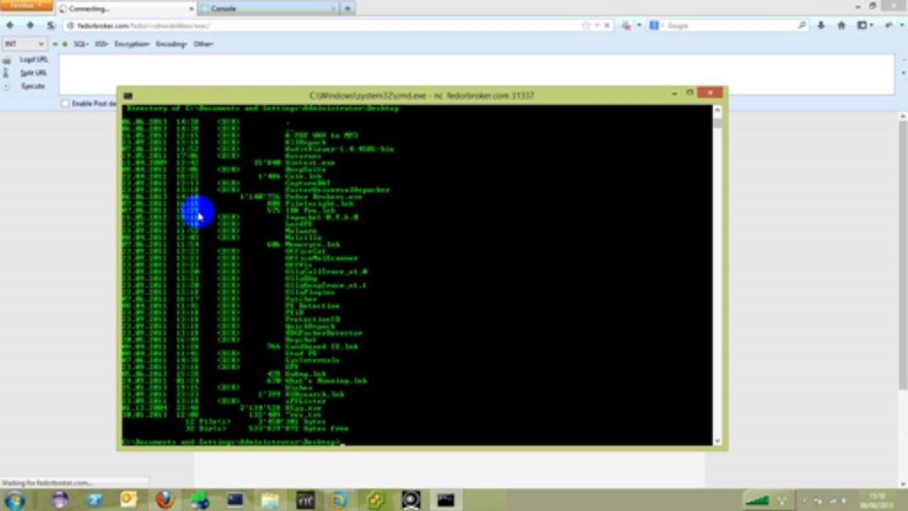Close the Connecting... tab

(x=191, y=9)
